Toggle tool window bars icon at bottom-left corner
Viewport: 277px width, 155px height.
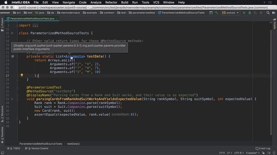point(3,153)
